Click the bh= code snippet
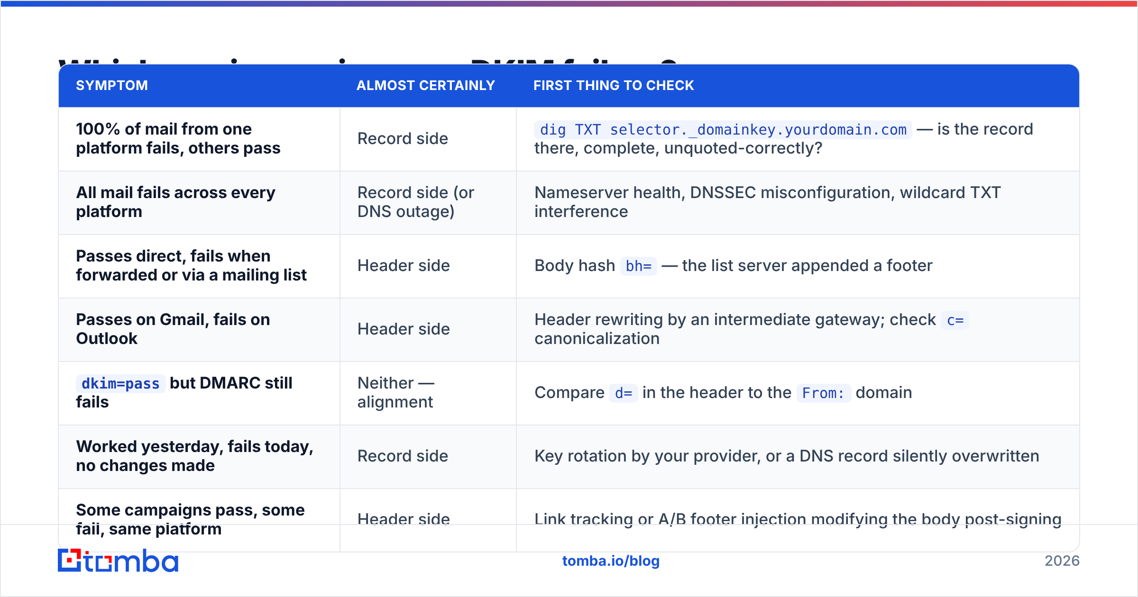The height and width of the screenshot is (597, 1138). coord(638,266)
